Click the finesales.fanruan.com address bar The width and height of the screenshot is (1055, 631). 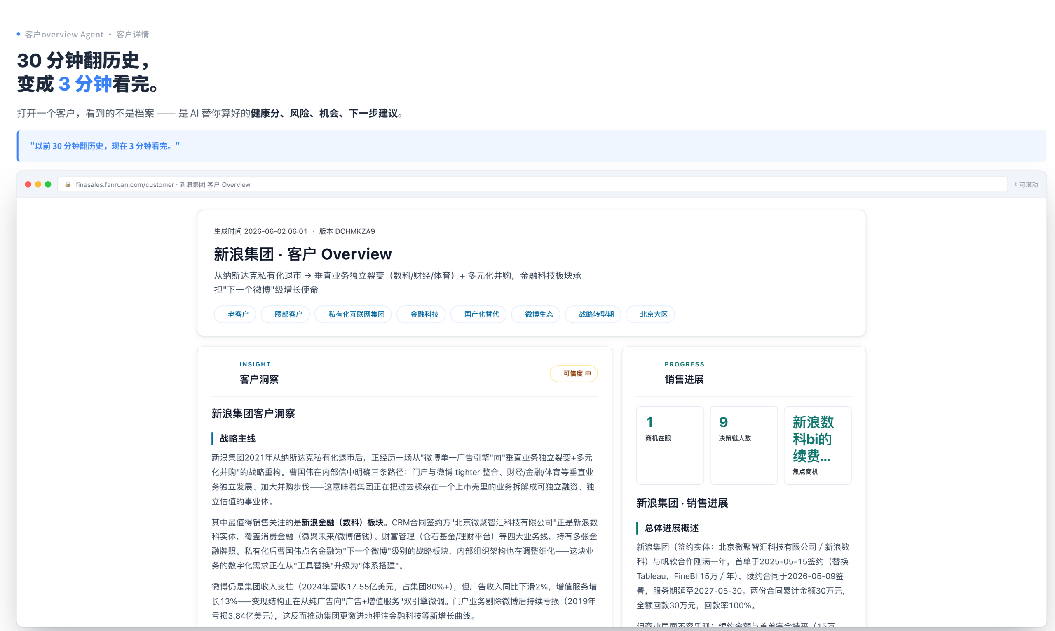532,184
